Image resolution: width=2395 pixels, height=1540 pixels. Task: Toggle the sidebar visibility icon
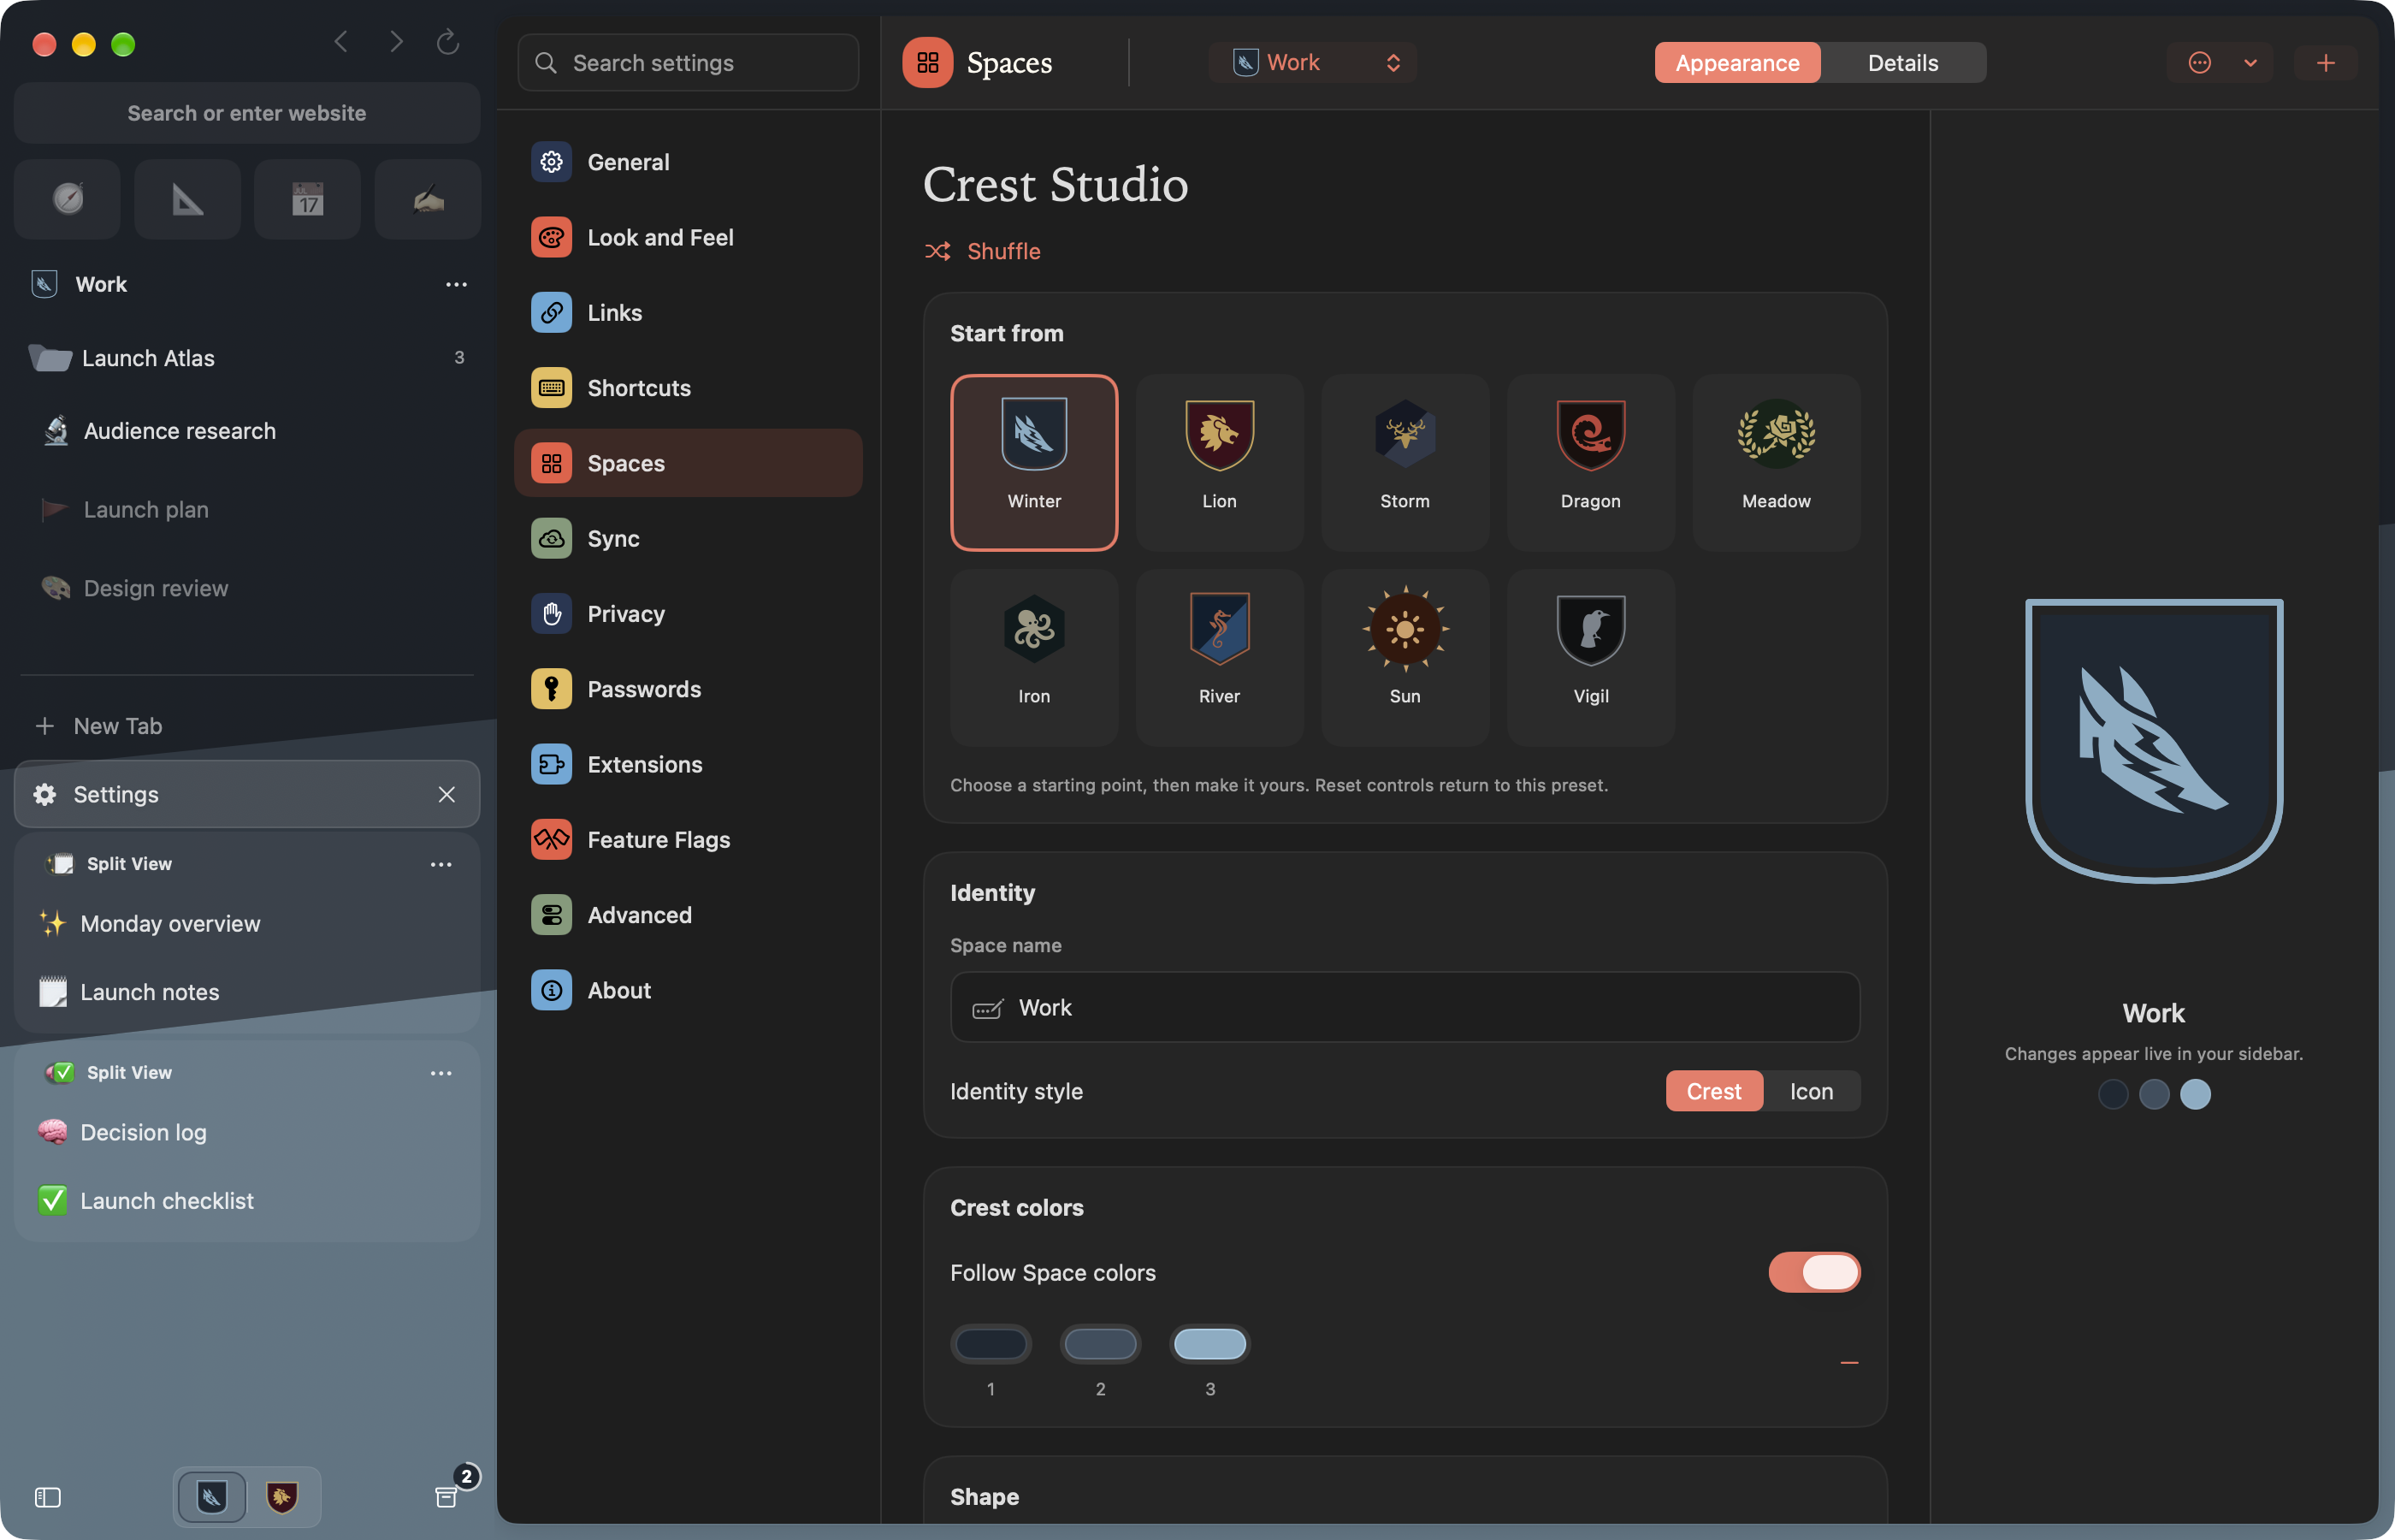pyautogui.click(x=48, y=1497)
